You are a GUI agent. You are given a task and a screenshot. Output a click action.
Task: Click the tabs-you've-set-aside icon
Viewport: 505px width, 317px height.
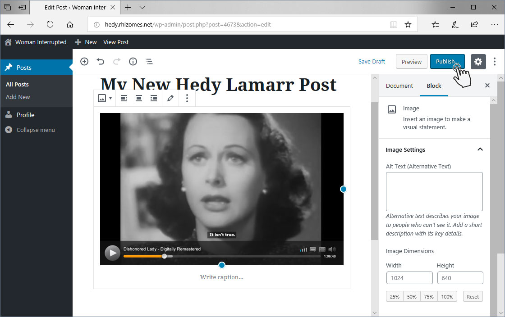7,7
